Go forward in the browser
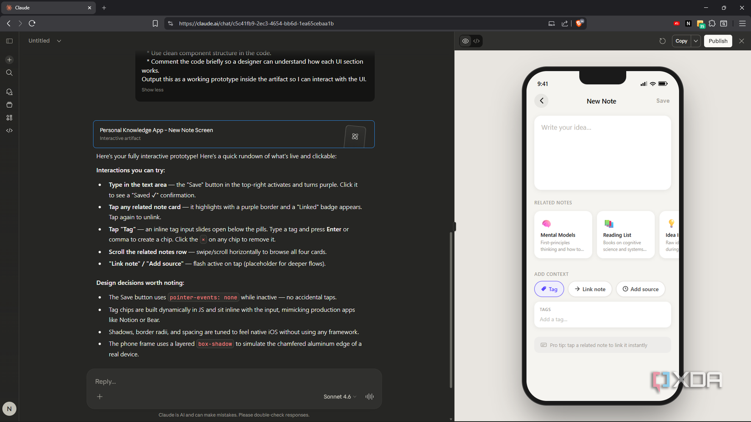The width and height of the screenshot is (751, 422). 20,23
